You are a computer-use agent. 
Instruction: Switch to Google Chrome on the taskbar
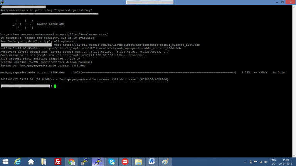pyautogui.click(x=71, y=161)
